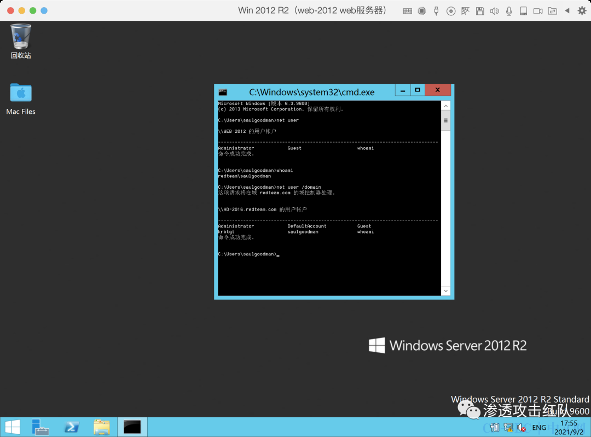
Task: Open the network spider-web icon in VM toolbar
Action: pyautogui.click(x=466, y=11)
